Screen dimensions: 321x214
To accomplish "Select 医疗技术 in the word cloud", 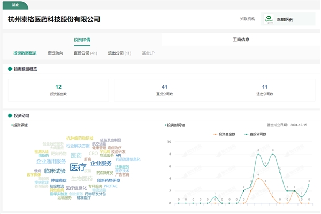I will pyautogui.click(x=122, y=171).
